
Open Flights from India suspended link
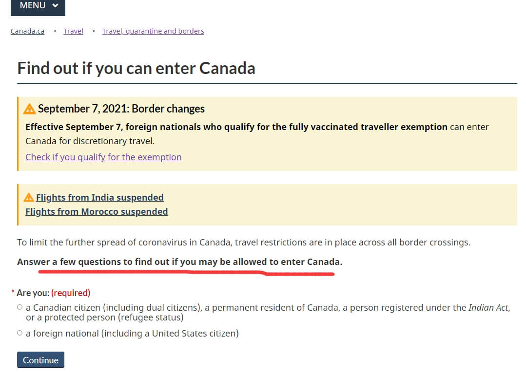pos(100,197)
